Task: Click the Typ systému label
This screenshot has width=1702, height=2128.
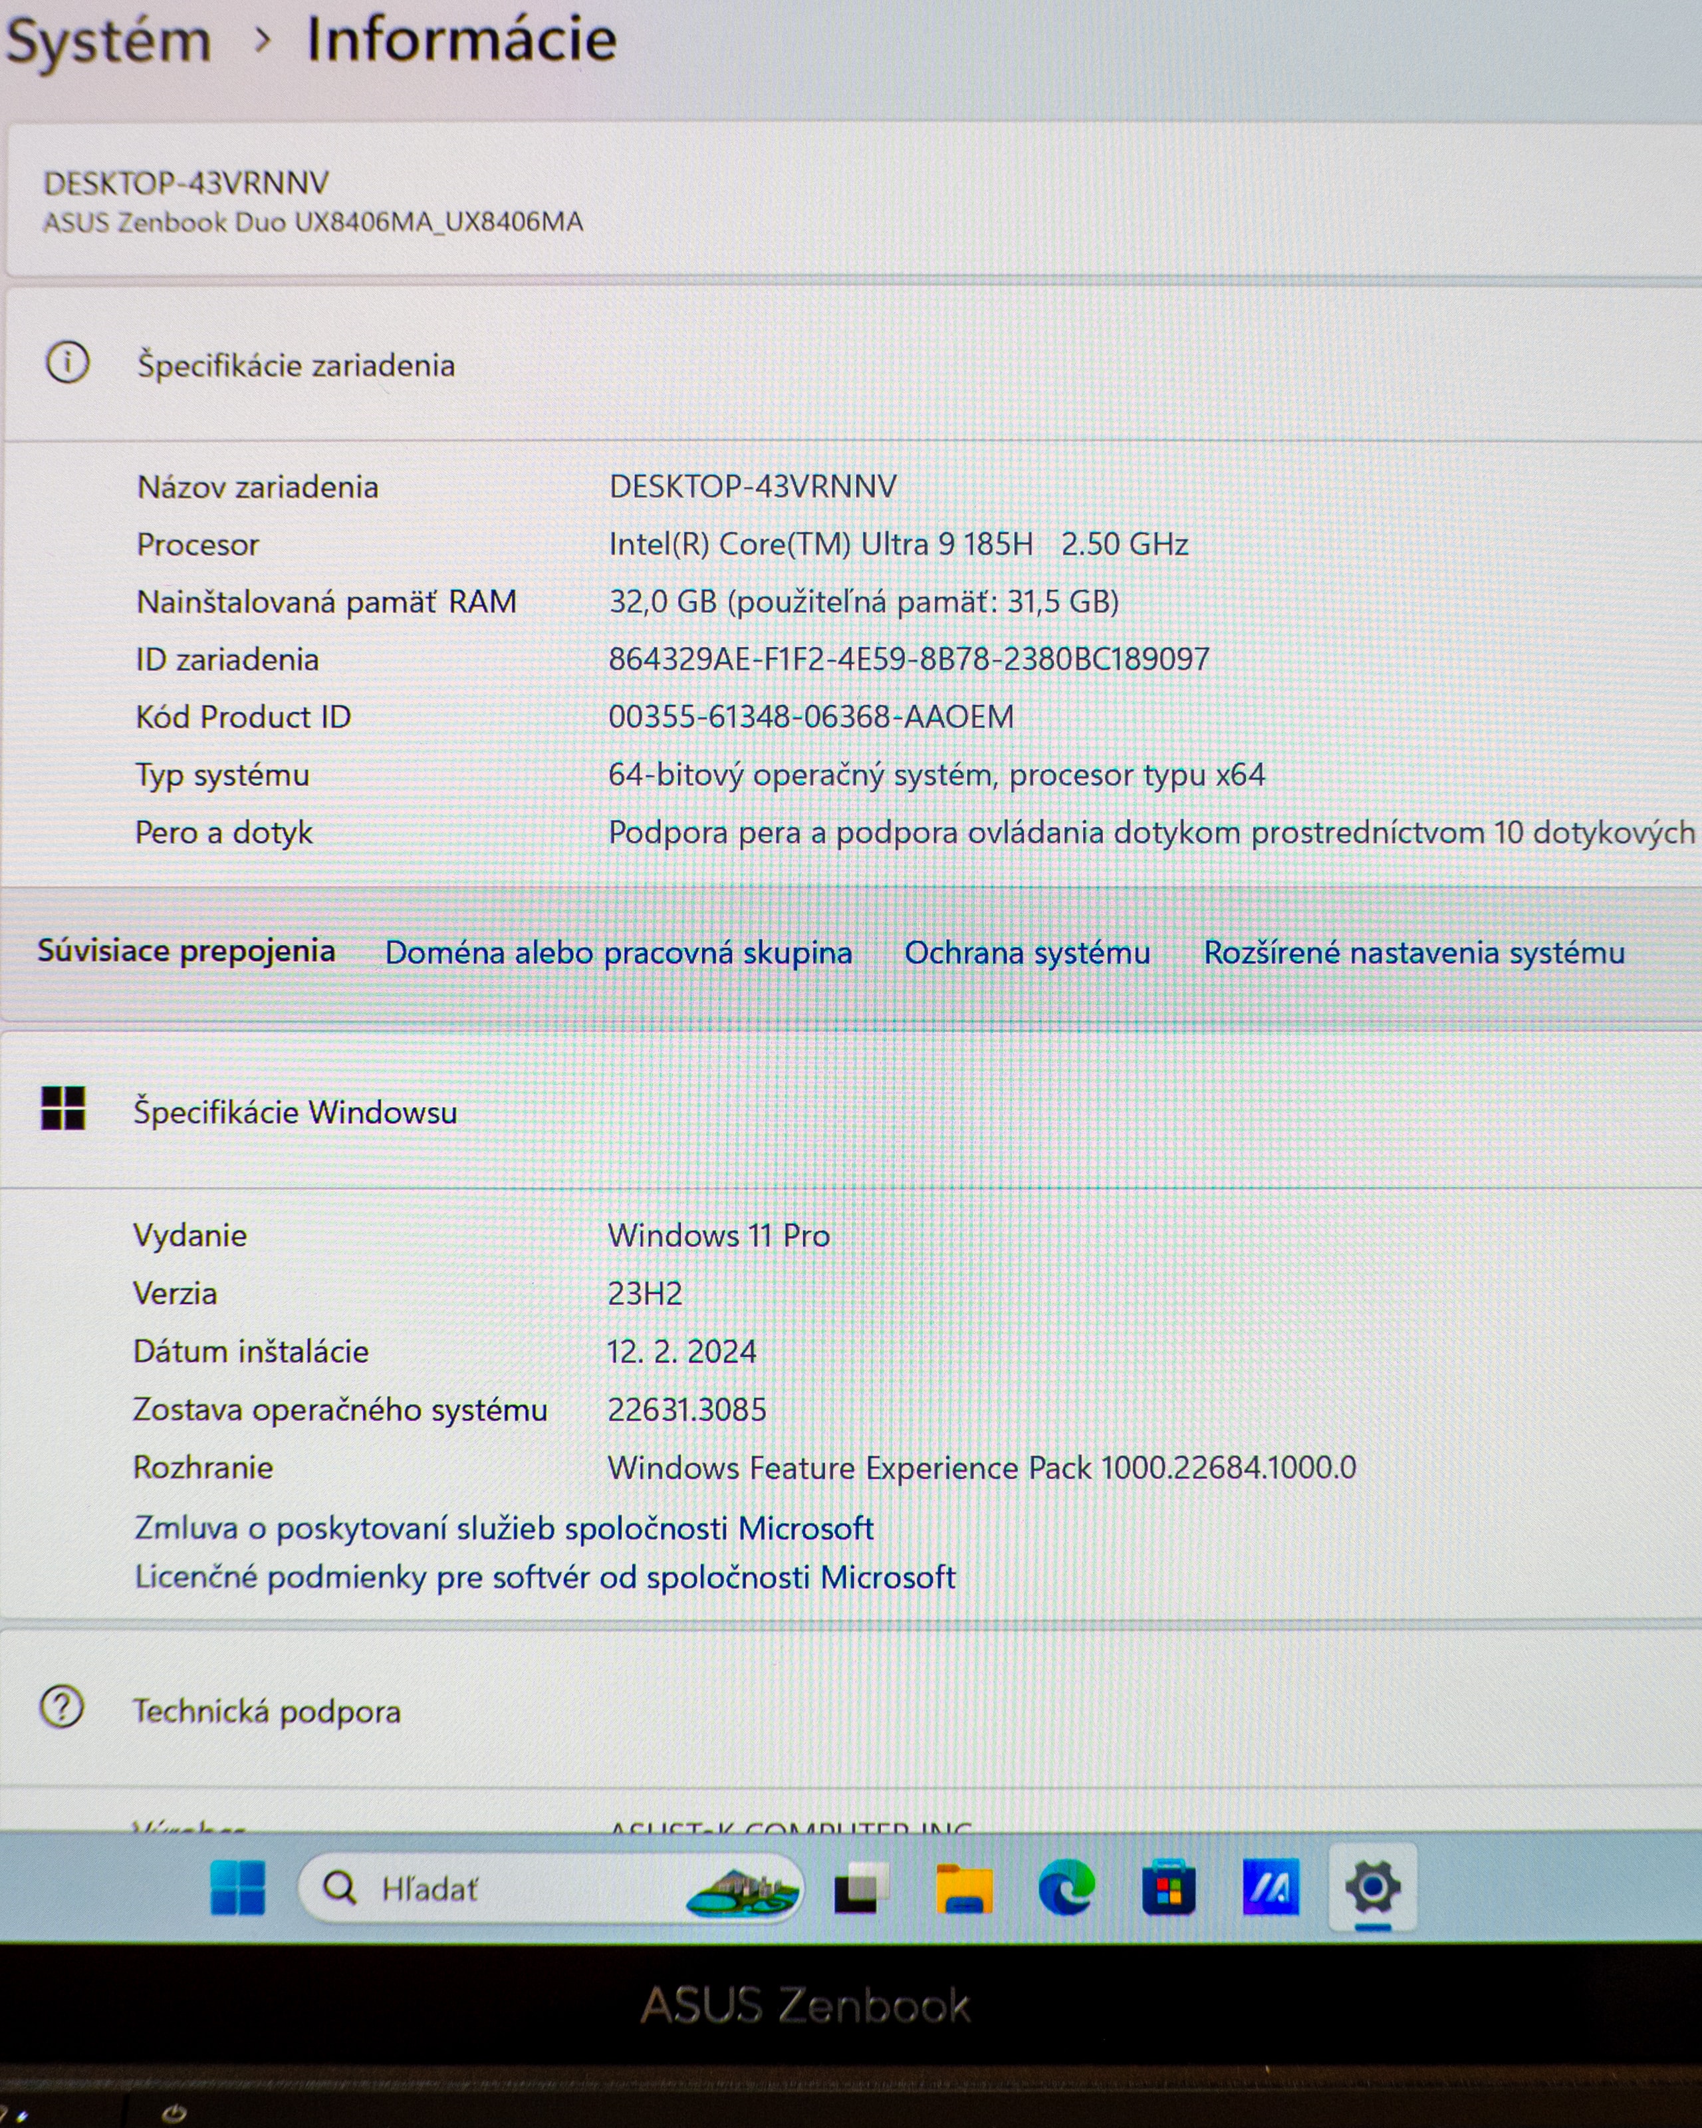Action: click(222, 776)
